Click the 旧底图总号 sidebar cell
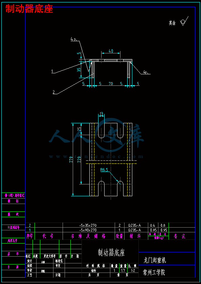Viewport: 201px width, 284px height. point(13,228)
